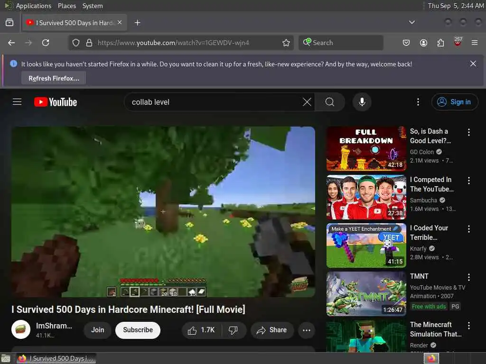This screenshot has height=364, width=486.
Task: Open YouTube settings three-dot menu
Action: click(x=418, y=102)
